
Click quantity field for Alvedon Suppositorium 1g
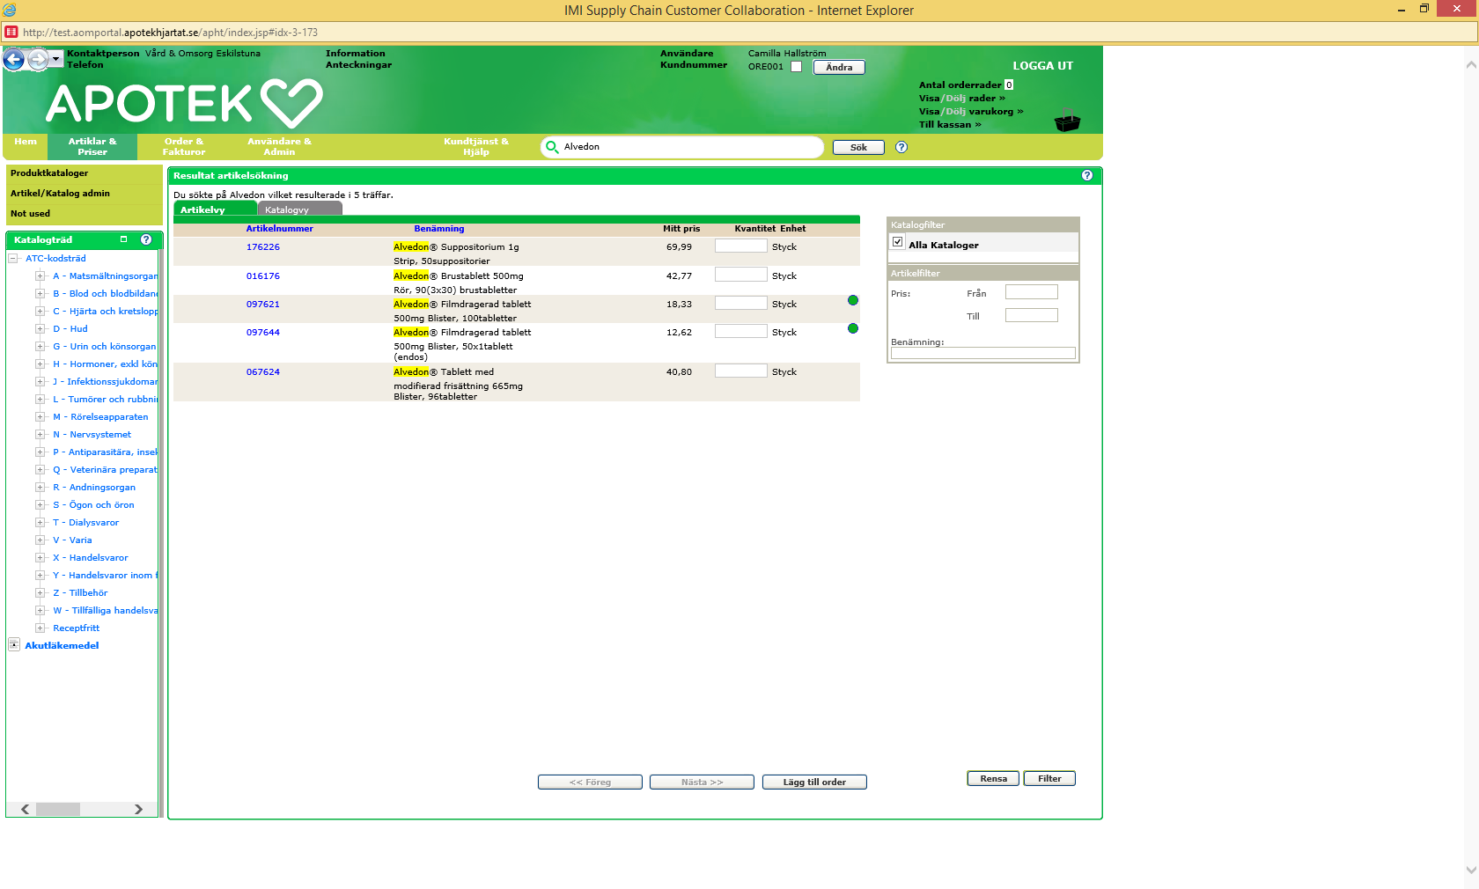click(741, 246)
